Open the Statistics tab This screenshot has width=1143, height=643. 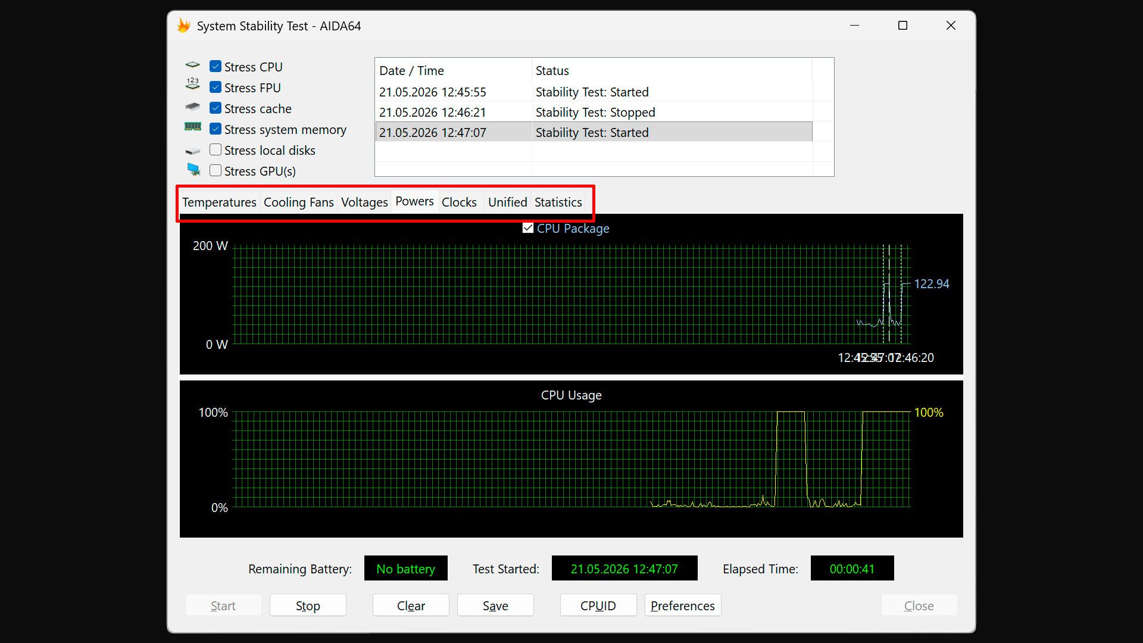(558, 202)
